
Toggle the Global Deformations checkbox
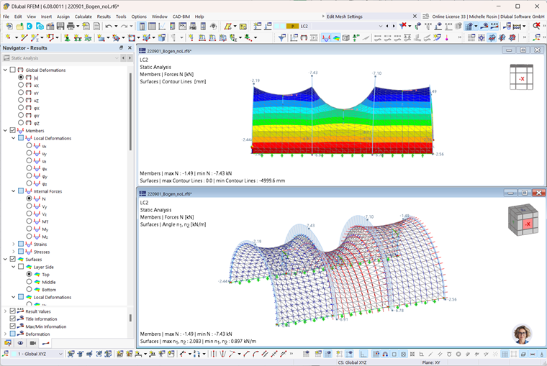(x=12, y=70)
